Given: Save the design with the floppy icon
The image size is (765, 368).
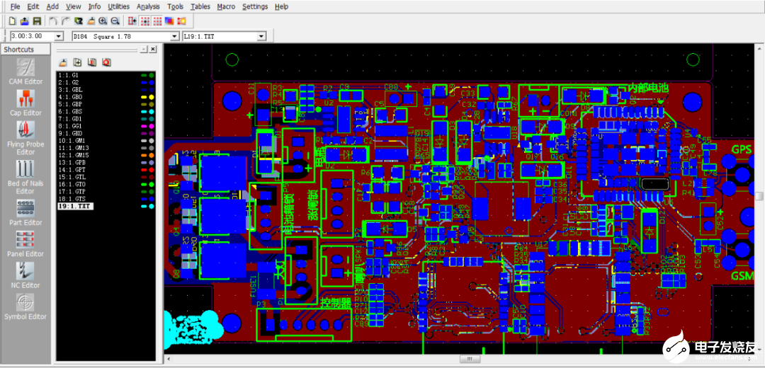Looking at the screenshot, I should click(x=37, y=21).
